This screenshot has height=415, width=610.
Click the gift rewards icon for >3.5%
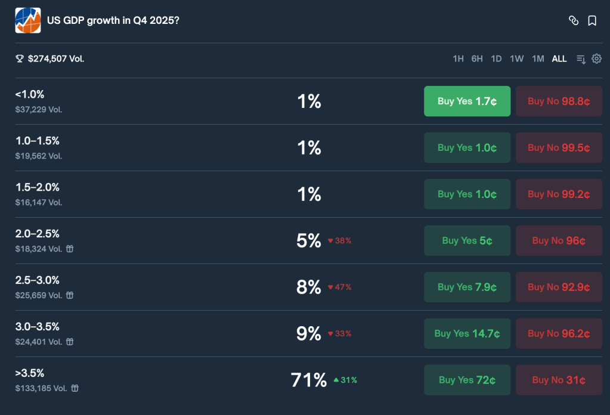[x=75, y=389]
